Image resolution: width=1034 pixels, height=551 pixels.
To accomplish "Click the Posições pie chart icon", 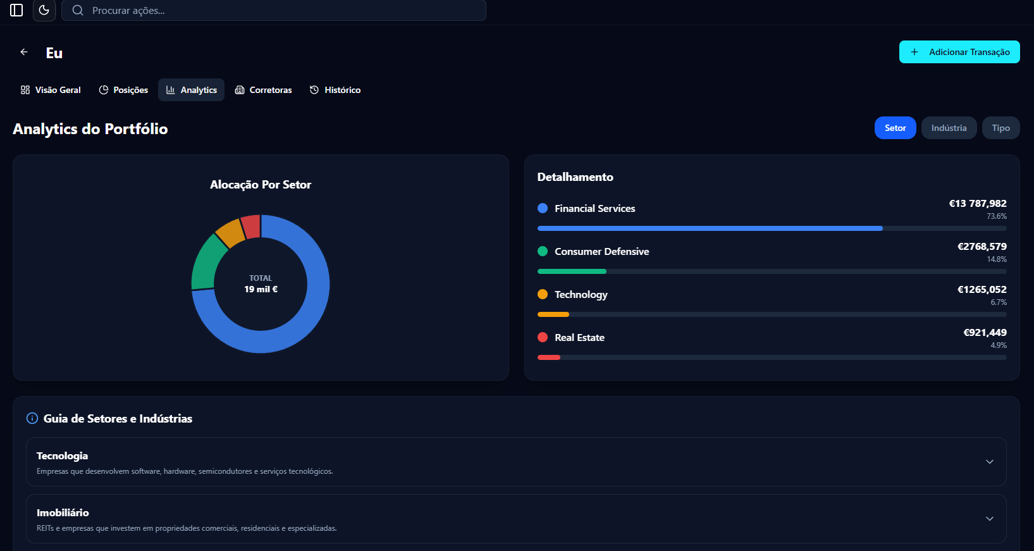I will 104,90.
